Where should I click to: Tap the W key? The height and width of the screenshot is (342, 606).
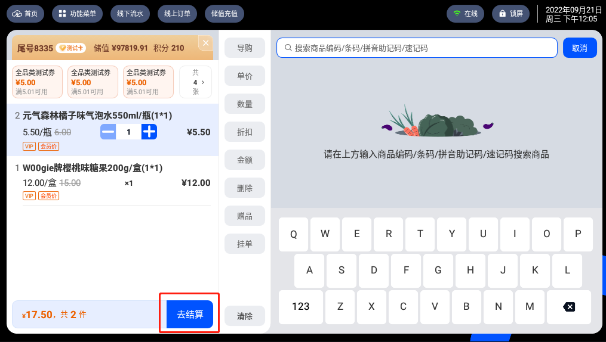tap(325, 234)
